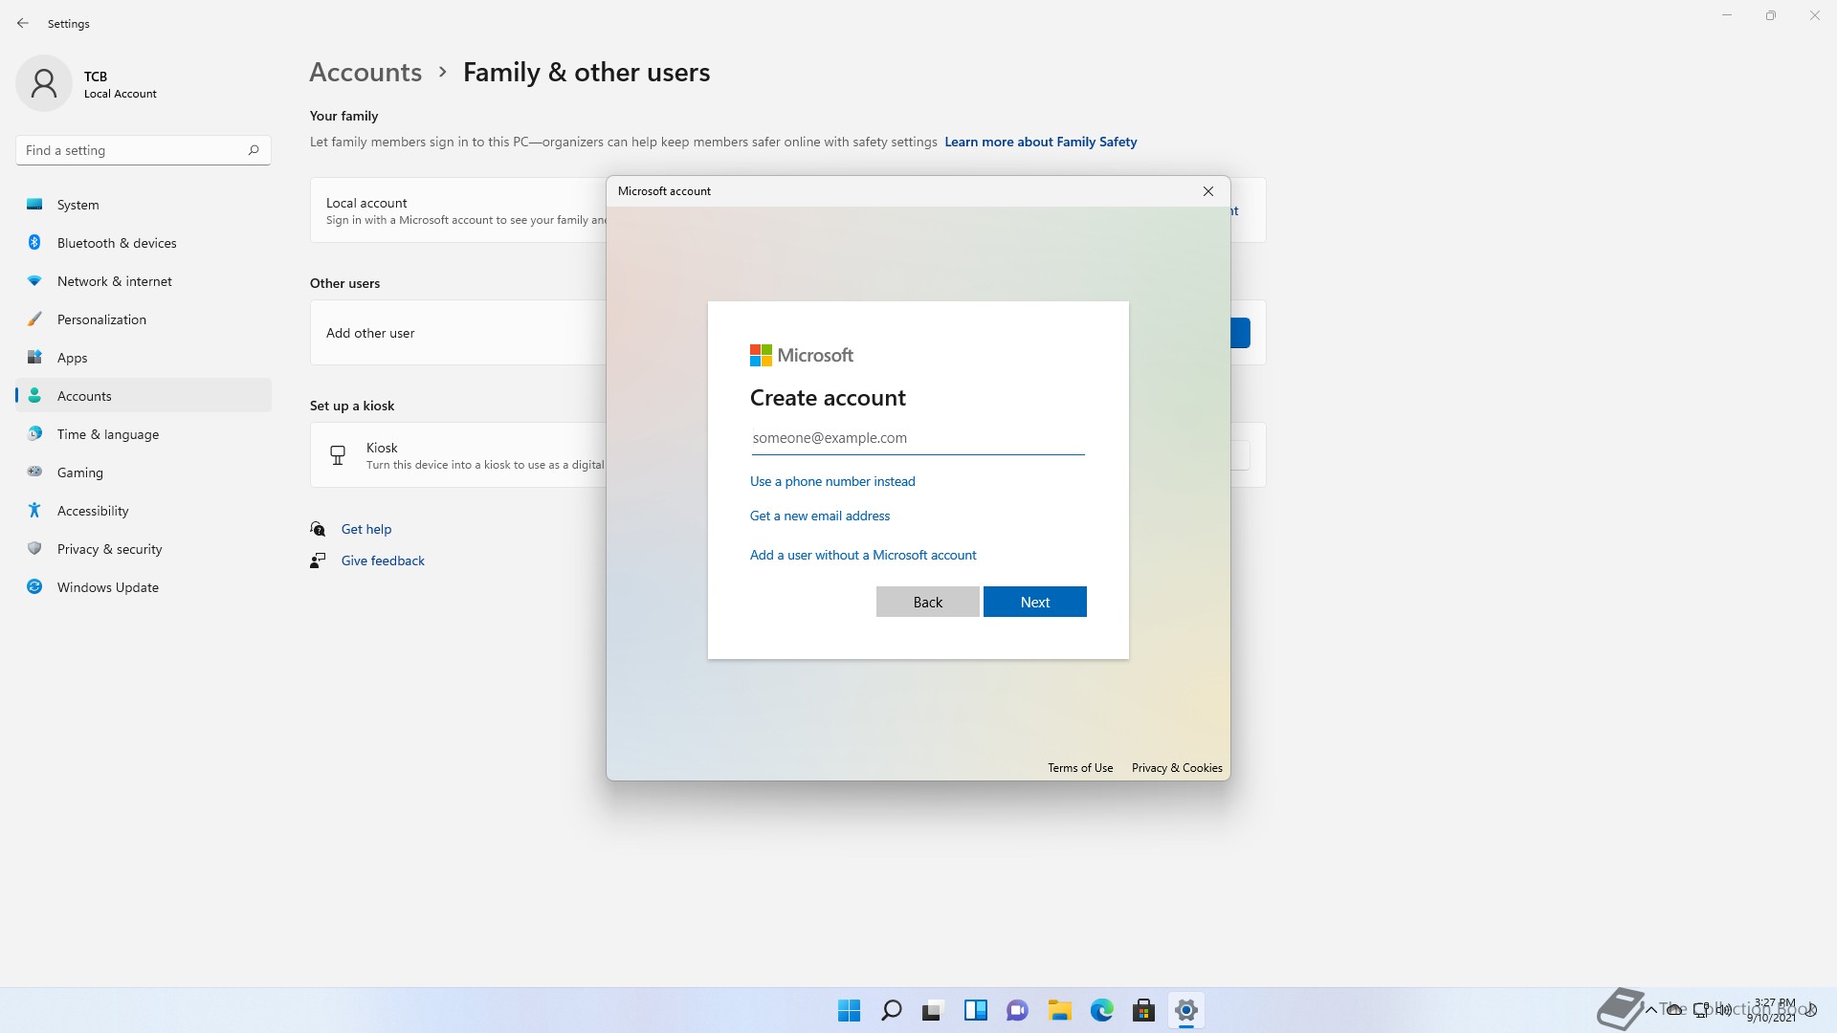Open Privacy & security settings
This screenshot has width=1837, height=1033.
coord(144,549)
